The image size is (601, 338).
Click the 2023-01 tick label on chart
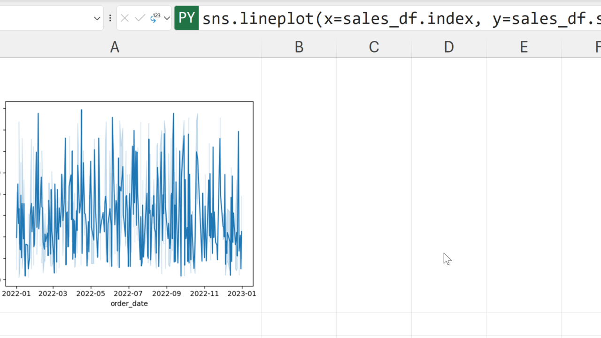242,294
